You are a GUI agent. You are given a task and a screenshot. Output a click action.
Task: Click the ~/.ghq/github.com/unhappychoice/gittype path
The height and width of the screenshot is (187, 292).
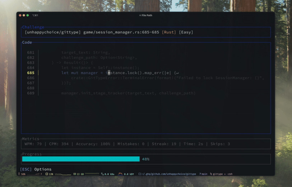[169, 174]
